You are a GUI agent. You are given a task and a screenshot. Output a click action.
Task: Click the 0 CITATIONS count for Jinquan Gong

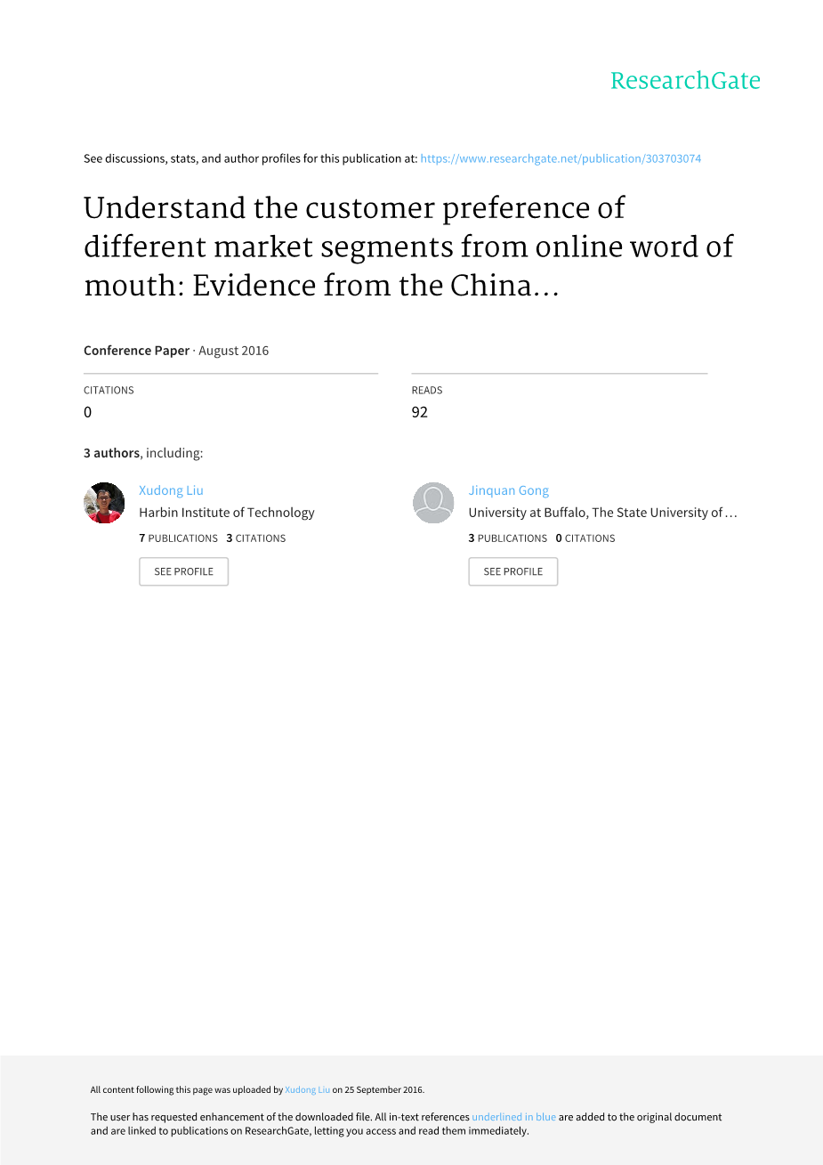pos(585,538)
